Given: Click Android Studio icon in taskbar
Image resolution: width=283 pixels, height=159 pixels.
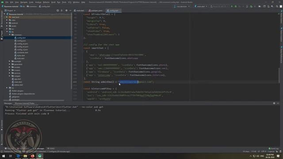Looking at the screenshot, I should click(x=40, y=156).
